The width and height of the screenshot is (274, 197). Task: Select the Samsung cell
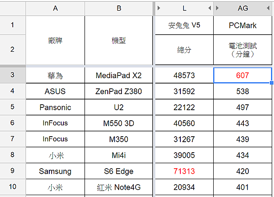pyautogui.click(x=55, y=171)
